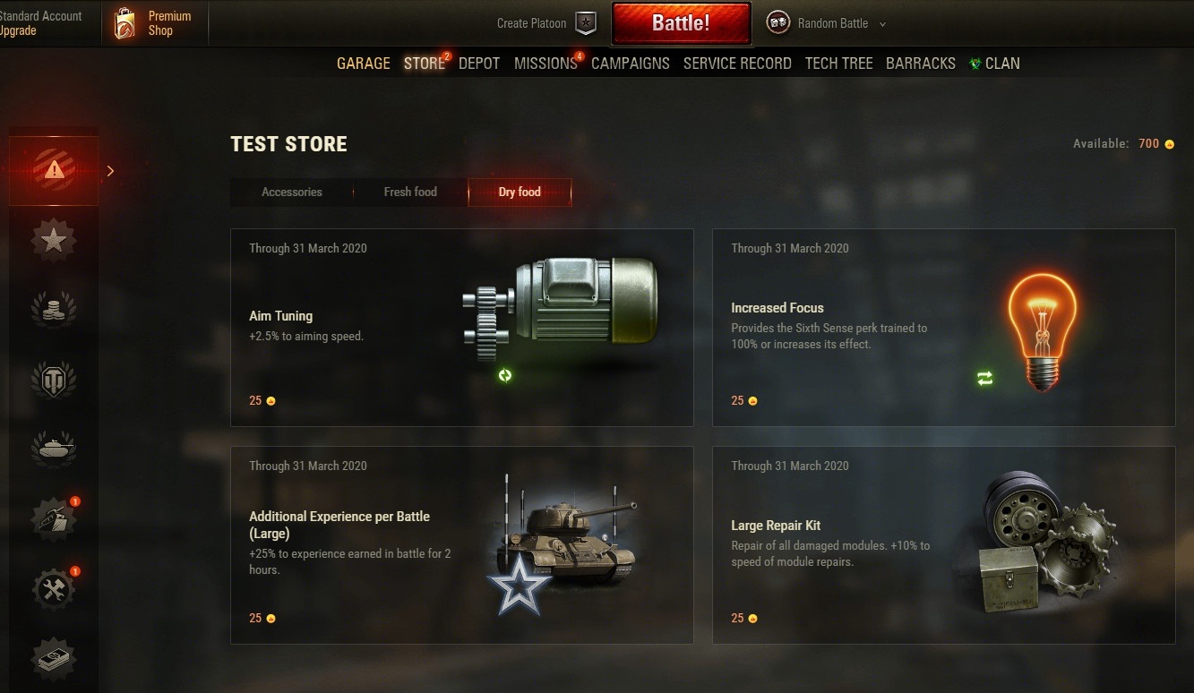Screen dimensions: 1194x693
Task: Click the Create Platoon star icon
Action: point(585,23)
